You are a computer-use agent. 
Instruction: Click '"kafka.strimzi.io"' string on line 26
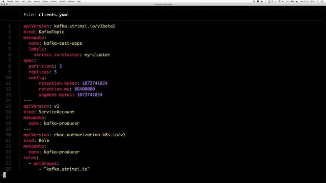click(67, 169)
